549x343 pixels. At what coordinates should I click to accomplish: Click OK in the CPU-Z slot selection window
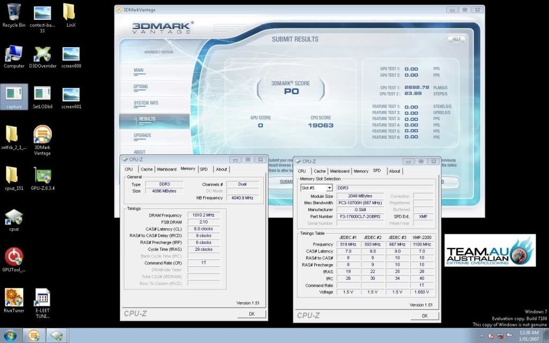(425, 316)
